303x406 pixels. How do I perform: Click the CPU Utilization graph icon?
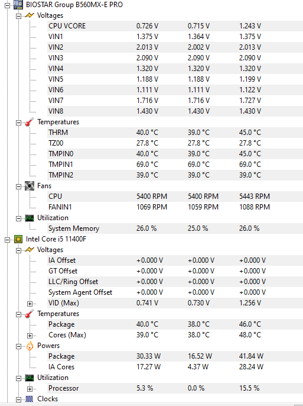click(x=30, y=378)
